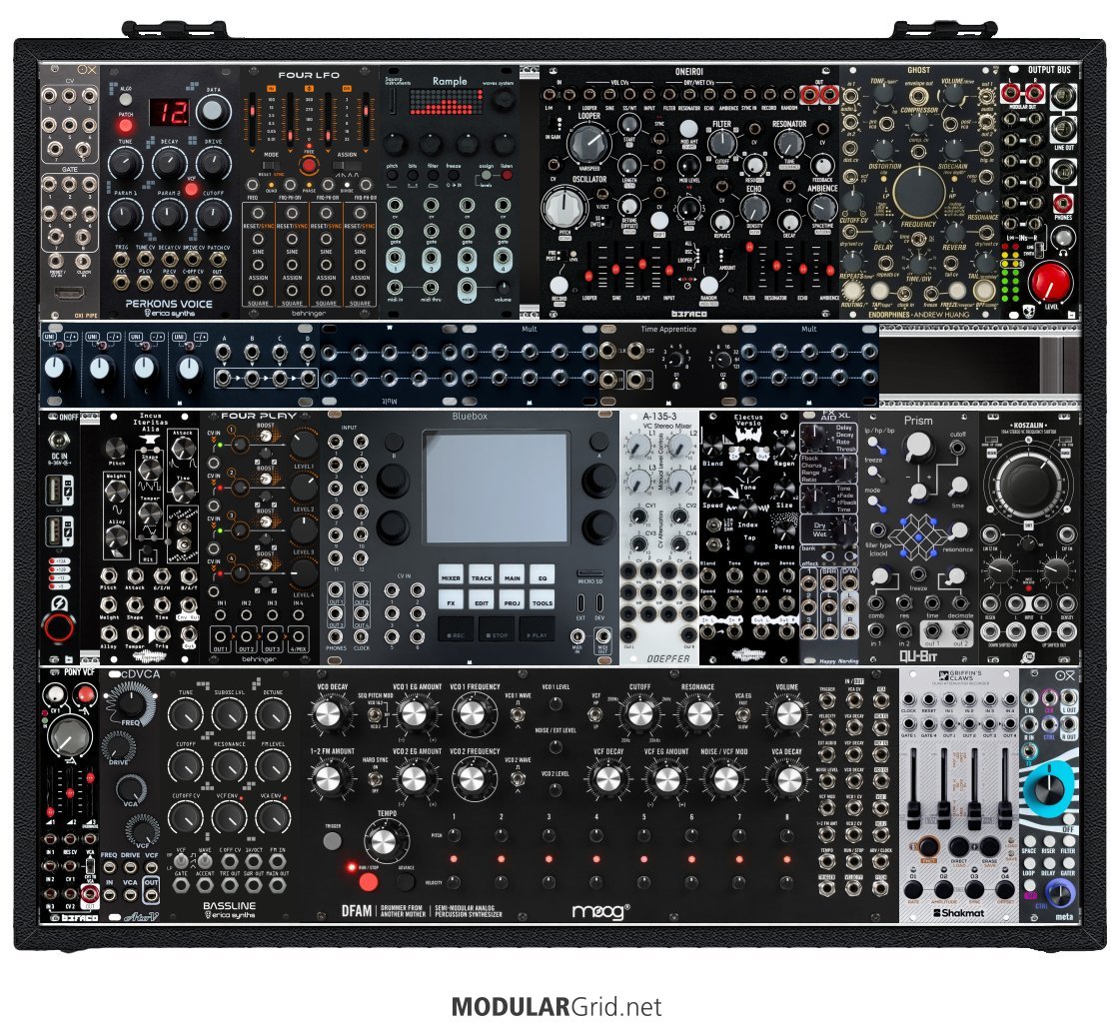
Task: Toggle the DFAM VCA EG fast/slow switch
Action: (742, 715)
